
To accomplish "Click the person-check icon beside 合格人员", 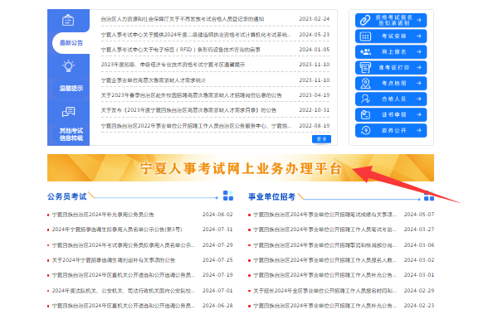I will 365,99.
